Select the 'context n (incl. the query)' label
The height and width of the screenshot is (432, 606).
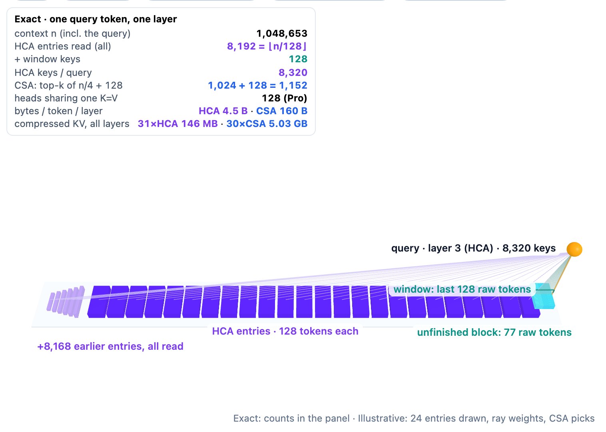click(72, 34)
